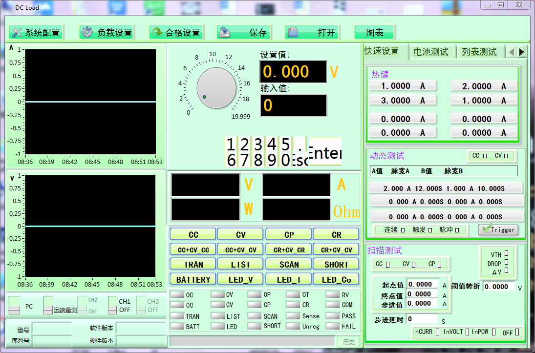Toggle the PC control switch
535x353 pixels.
[x=15, y=306]
